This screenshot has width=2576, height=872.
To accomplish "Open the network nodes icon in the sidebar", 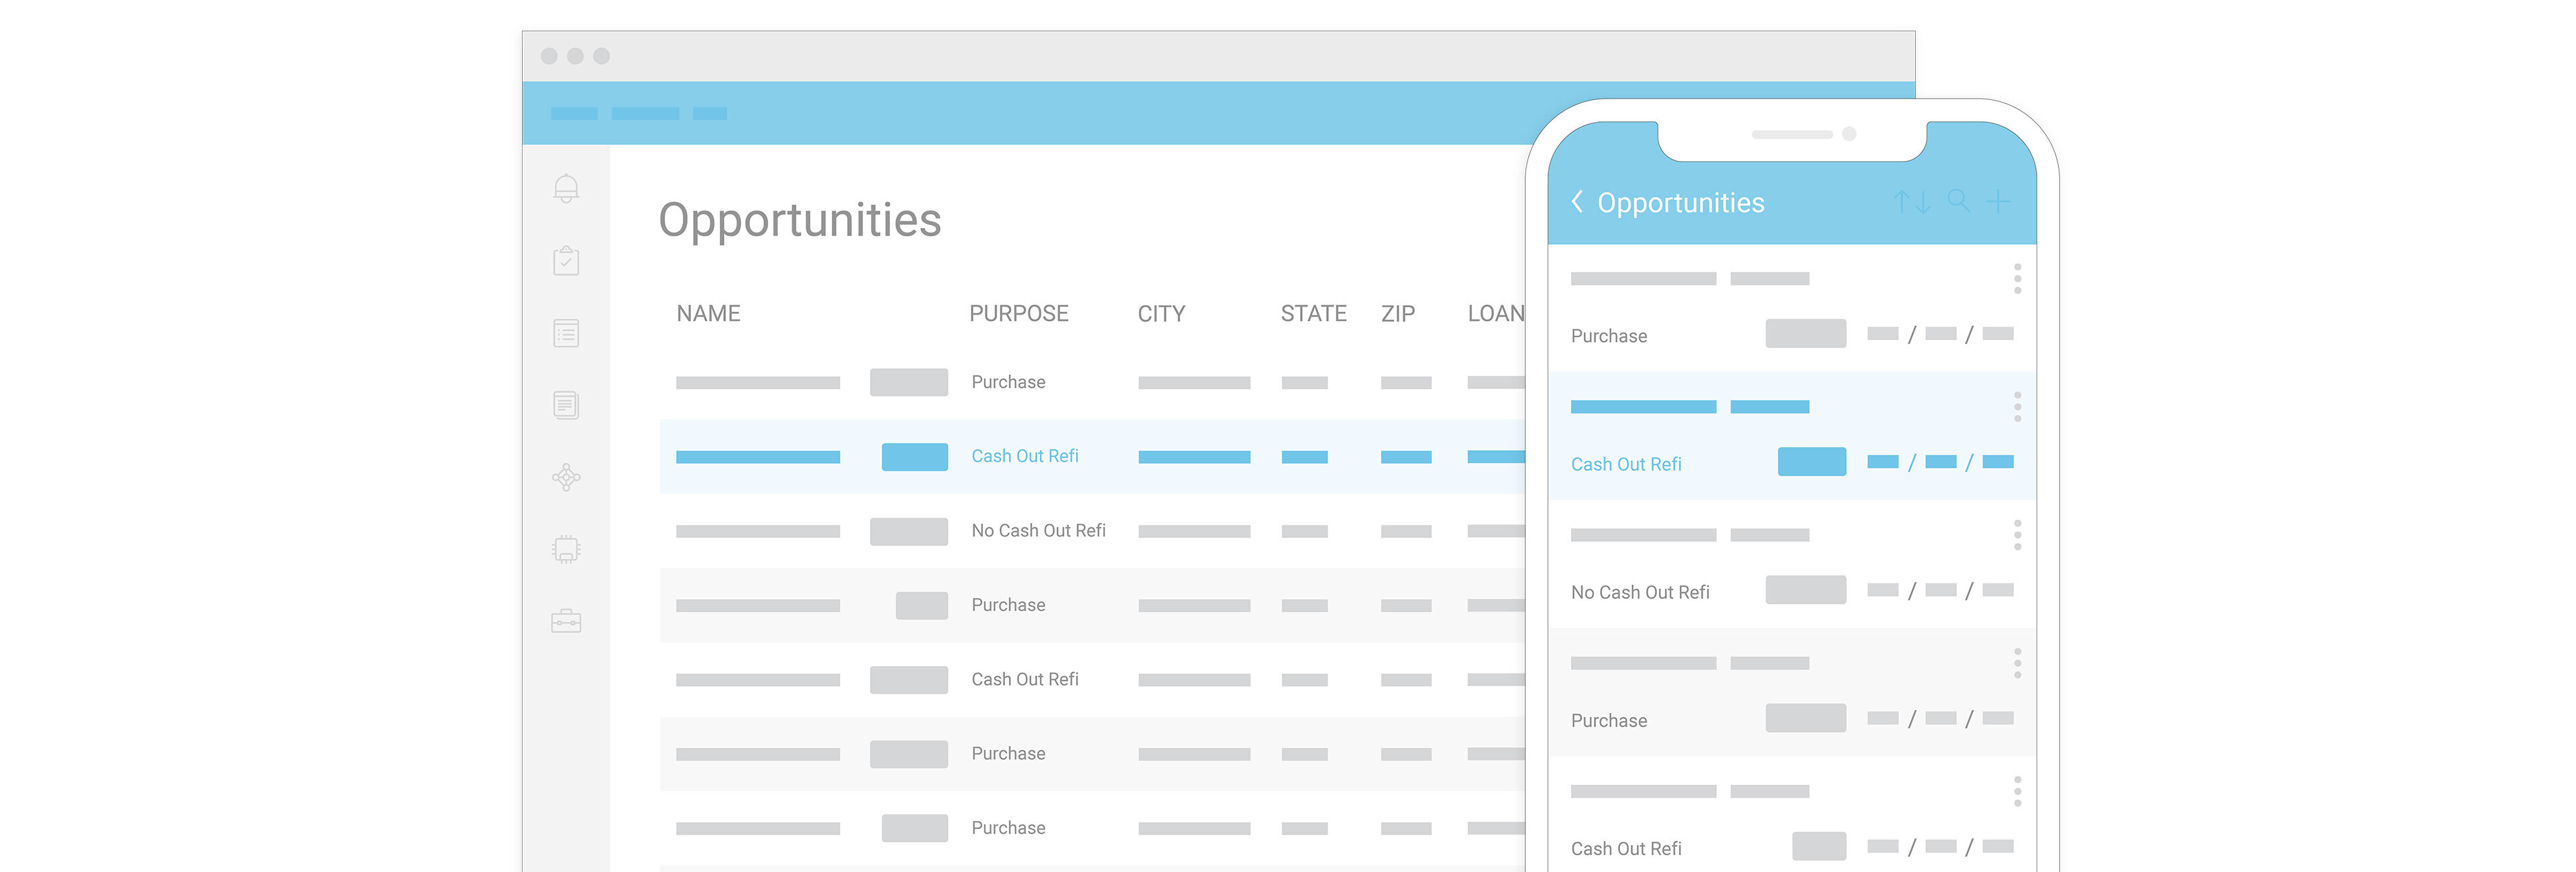I will 566,477.
